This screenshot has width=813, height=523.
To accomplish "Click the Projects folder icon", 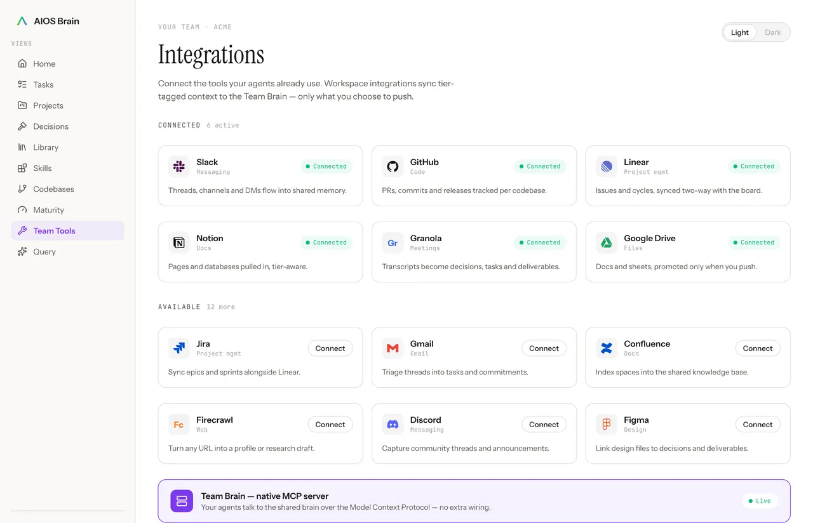I will 22,105.
